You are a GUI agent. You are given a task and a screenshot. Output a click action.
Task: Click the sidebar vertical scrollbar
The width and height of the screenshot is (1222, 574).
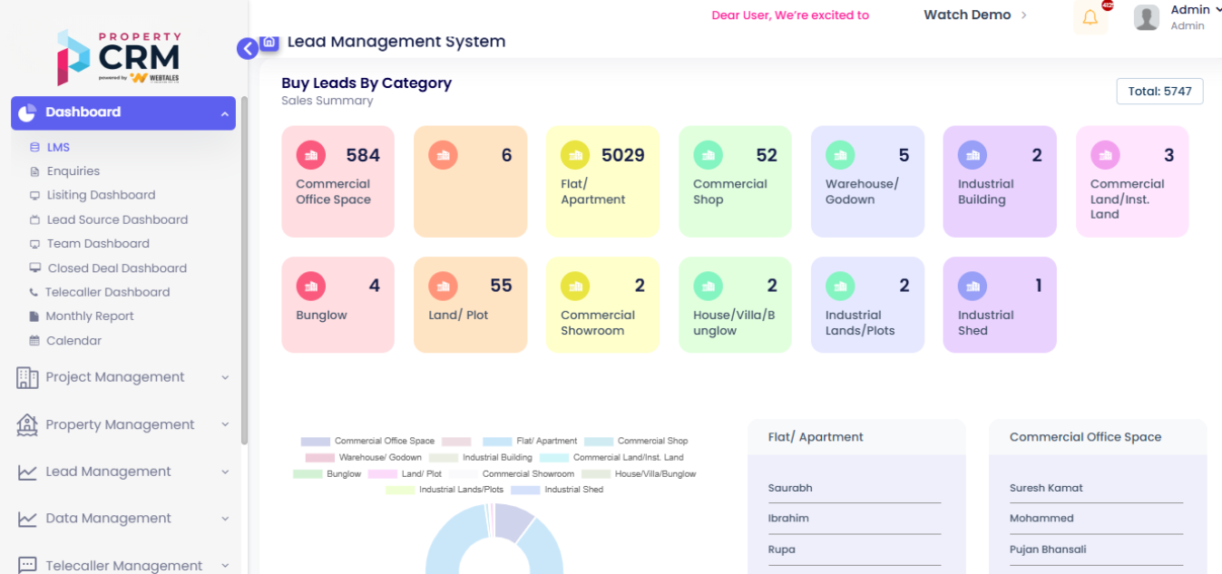(244, 272)
